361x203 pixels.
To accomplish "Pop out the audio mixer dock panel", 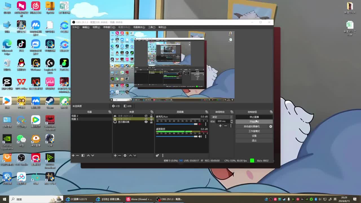I will [206, 112].
